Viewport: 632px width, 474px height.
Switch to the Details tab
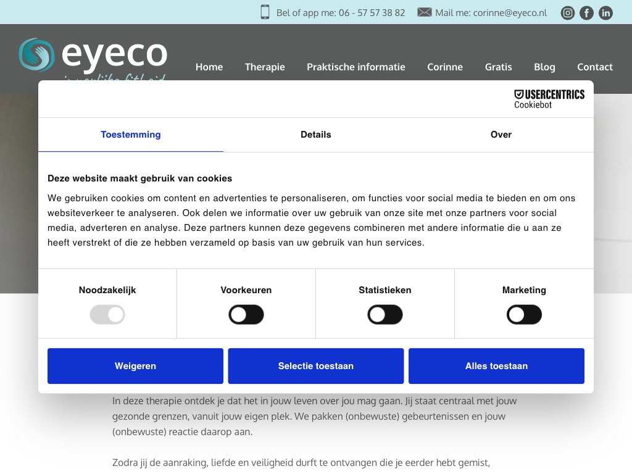click(316, 135)
